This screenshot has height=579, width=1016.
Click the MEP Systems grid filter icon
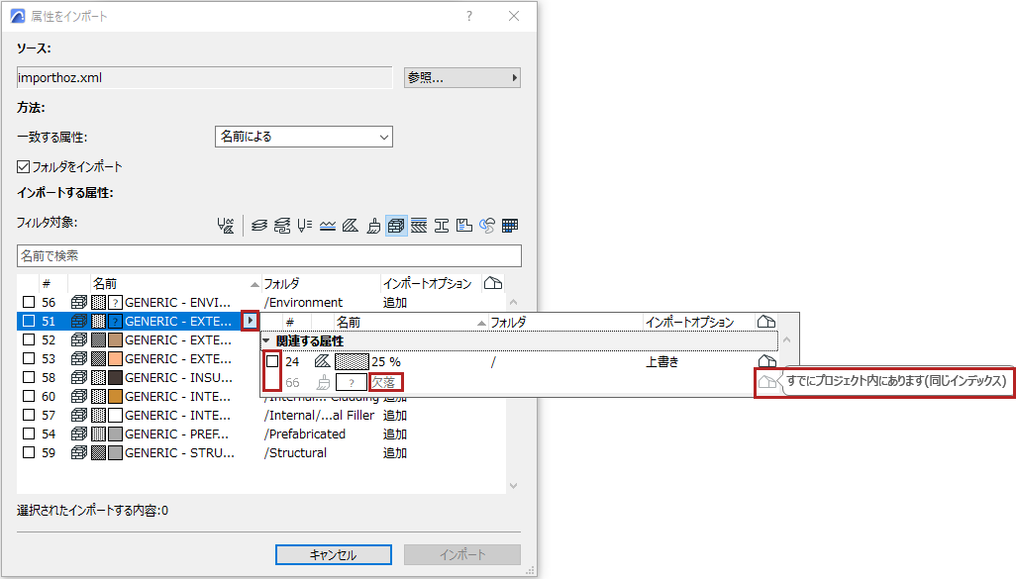point(507,225)
